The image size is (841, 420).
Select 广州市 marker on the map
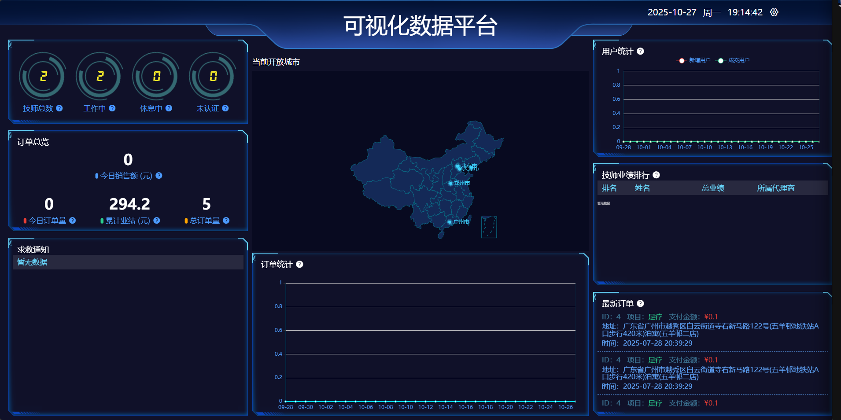(450, 222)
